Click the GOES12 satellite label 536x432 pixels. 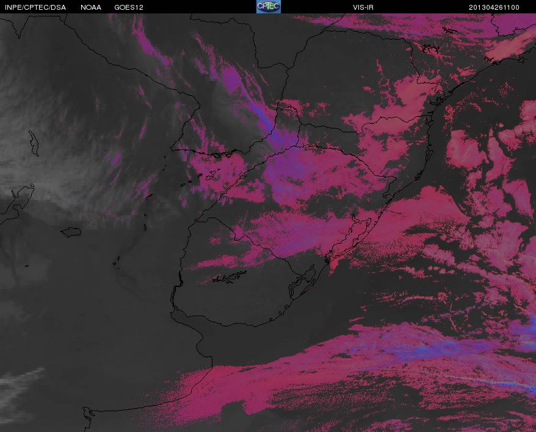tap(129, 7)
